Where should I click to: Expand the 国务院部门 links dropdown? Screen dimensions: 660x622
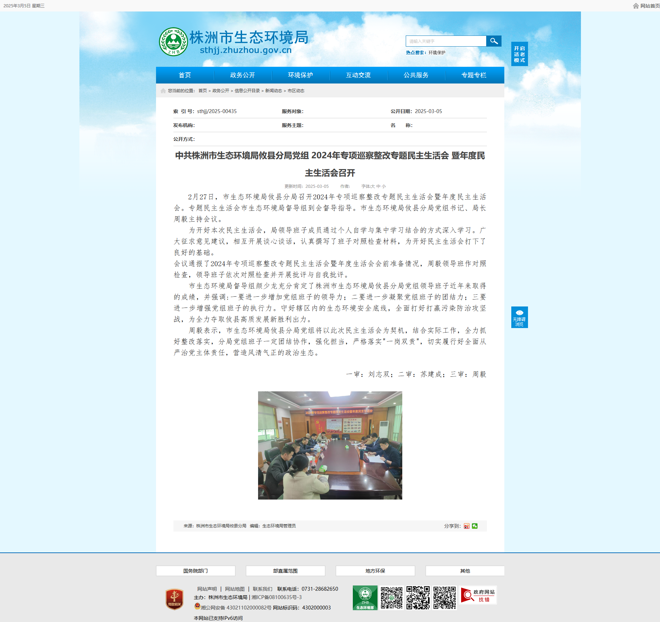(x=195, y=571)
